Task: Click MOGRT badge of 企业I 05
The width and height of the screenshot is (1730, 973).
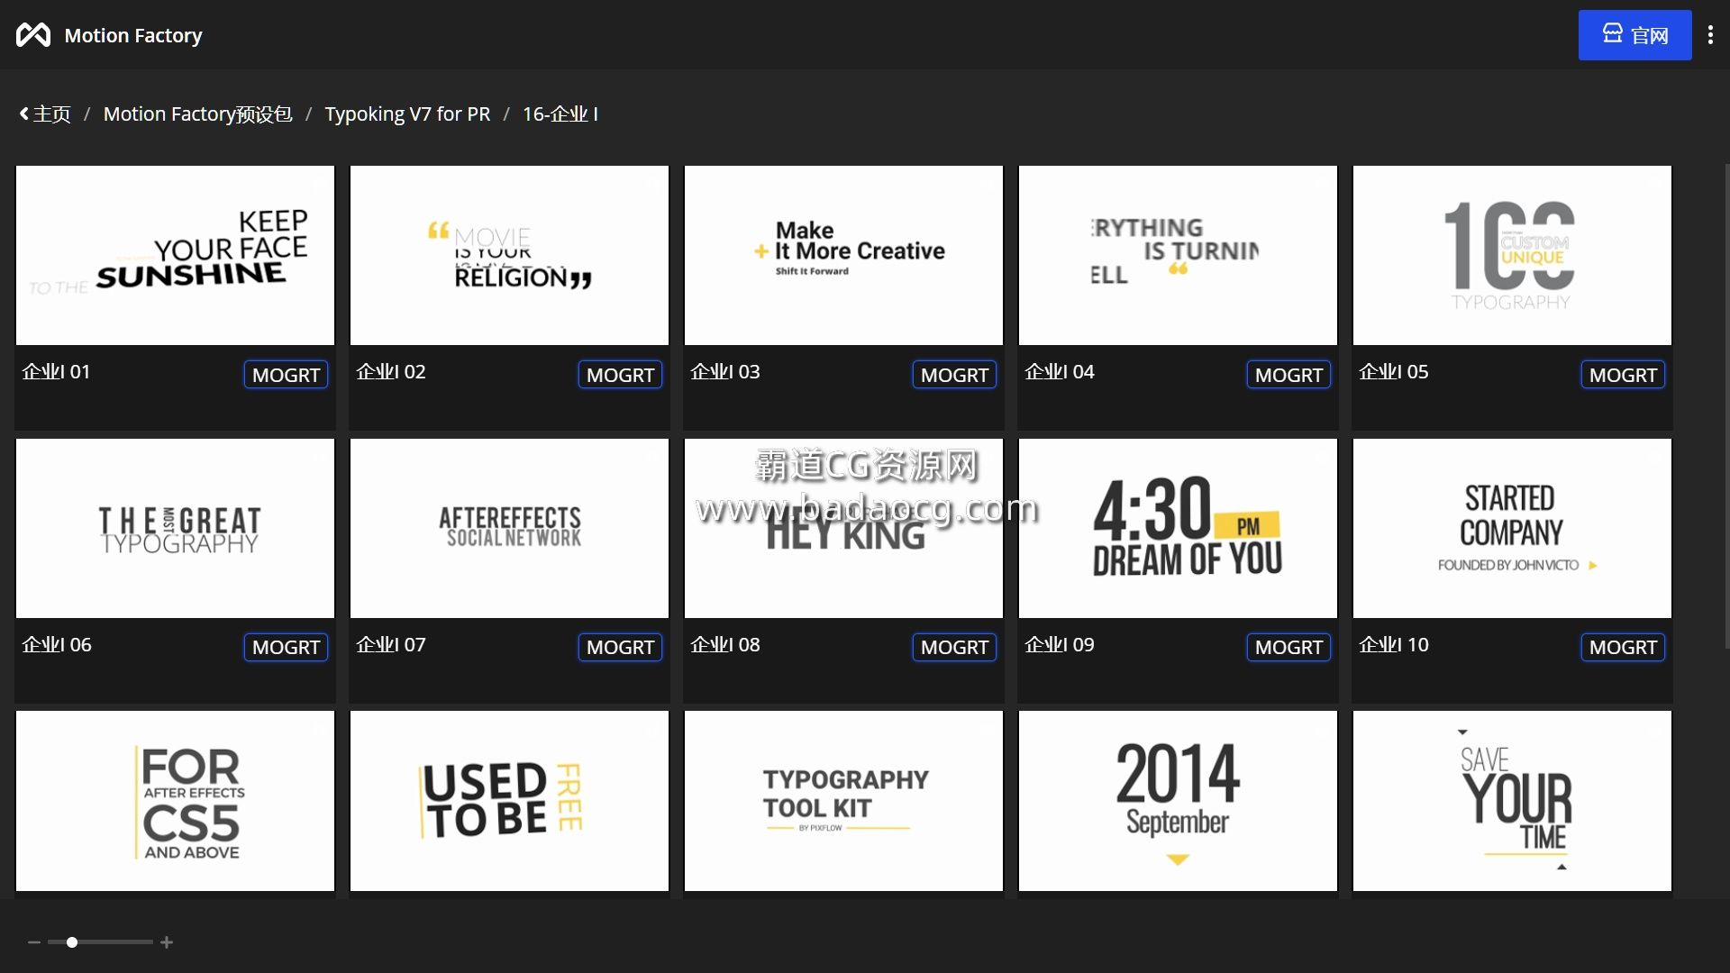Action: (1623, 375)
